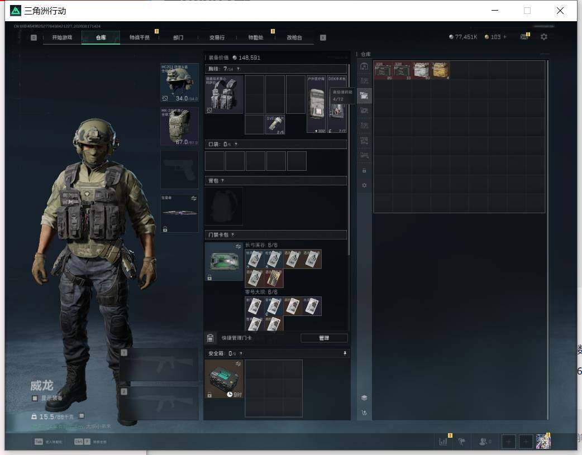Pin the 安全箱 panel with pin icon
582x455 pixels.
click(345, 353)
